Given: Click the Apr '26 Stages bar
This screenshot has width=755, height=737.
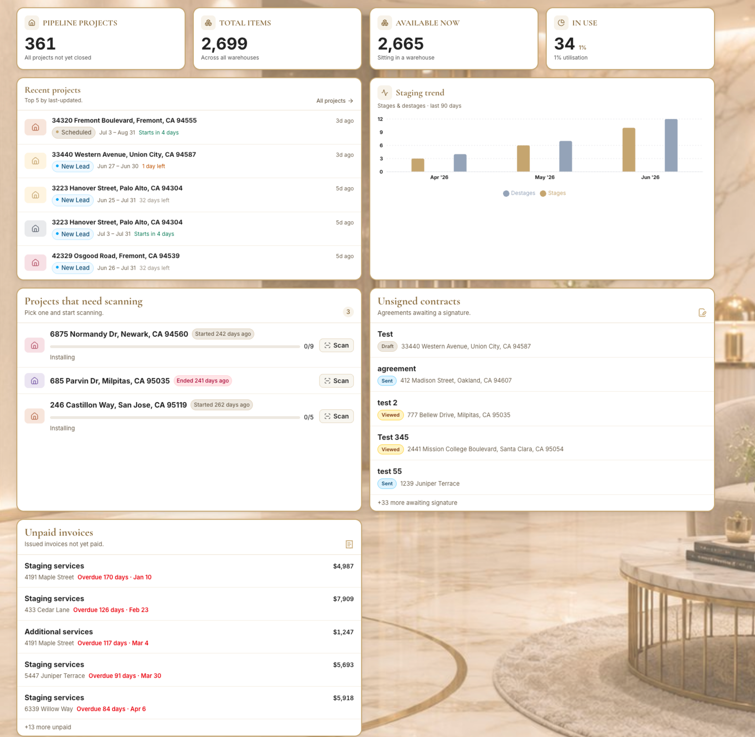Looking at the screenshot, I should coord(418,165).
